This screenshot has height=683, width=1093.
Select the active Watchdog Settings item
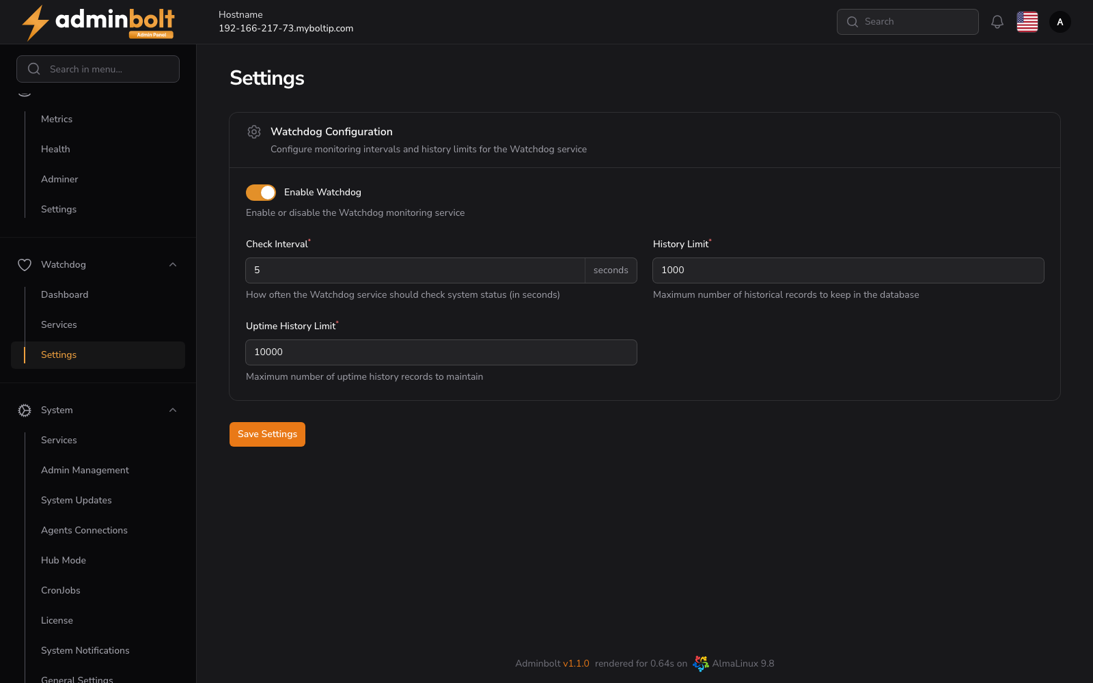click(98, 354)
